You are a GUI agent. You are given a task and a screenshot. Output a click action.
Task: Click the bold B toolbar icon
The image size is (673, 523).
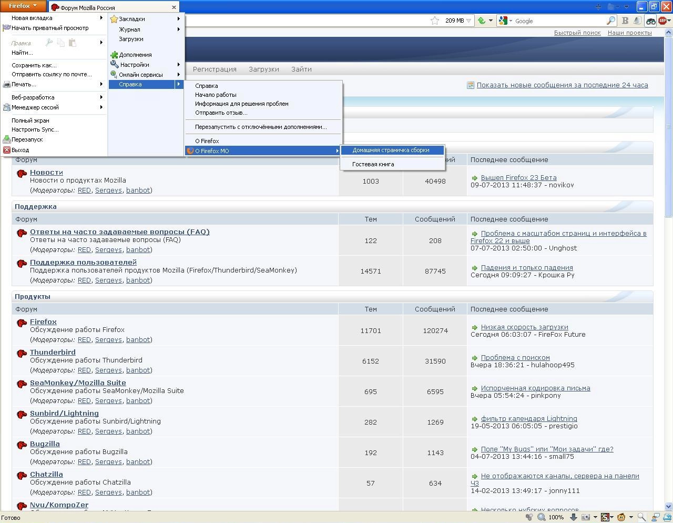(625, 21)
